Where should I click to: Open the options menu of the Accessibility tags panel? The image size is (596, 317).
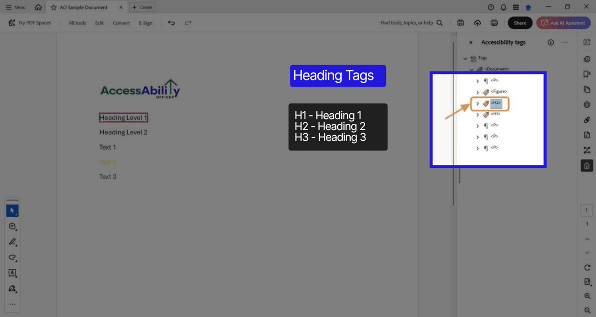(x=565, y=42)
